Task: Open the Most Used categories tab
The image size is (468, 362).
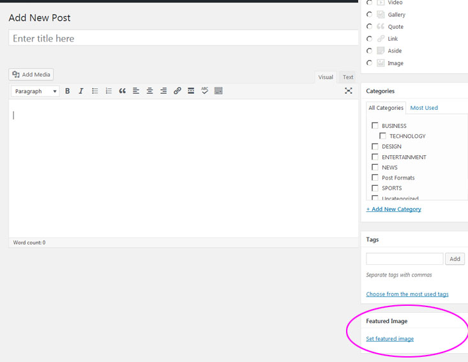Action: point(424,108)
